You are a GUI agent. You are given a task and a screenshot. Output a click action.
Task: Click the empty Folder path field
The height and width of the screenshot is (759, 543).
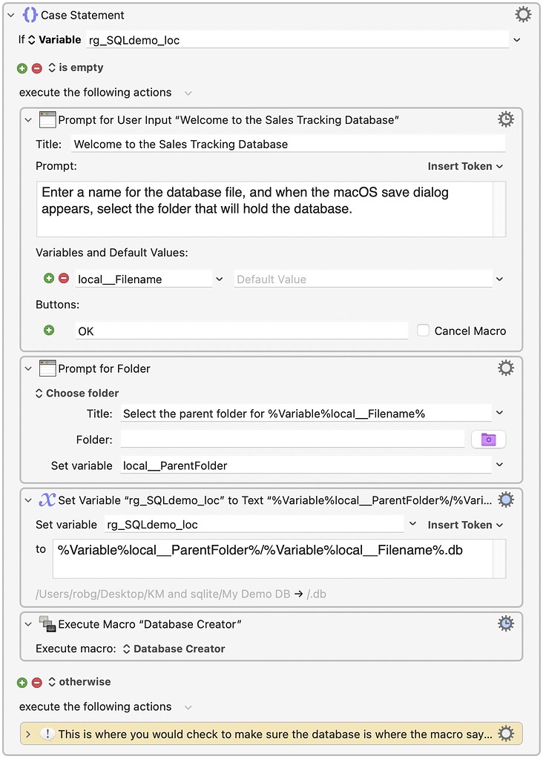click(292, 440)
